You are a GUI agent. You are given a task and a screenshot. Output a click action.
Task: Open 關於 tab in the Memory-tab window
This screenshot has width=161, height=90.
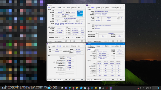coord(79,46)
